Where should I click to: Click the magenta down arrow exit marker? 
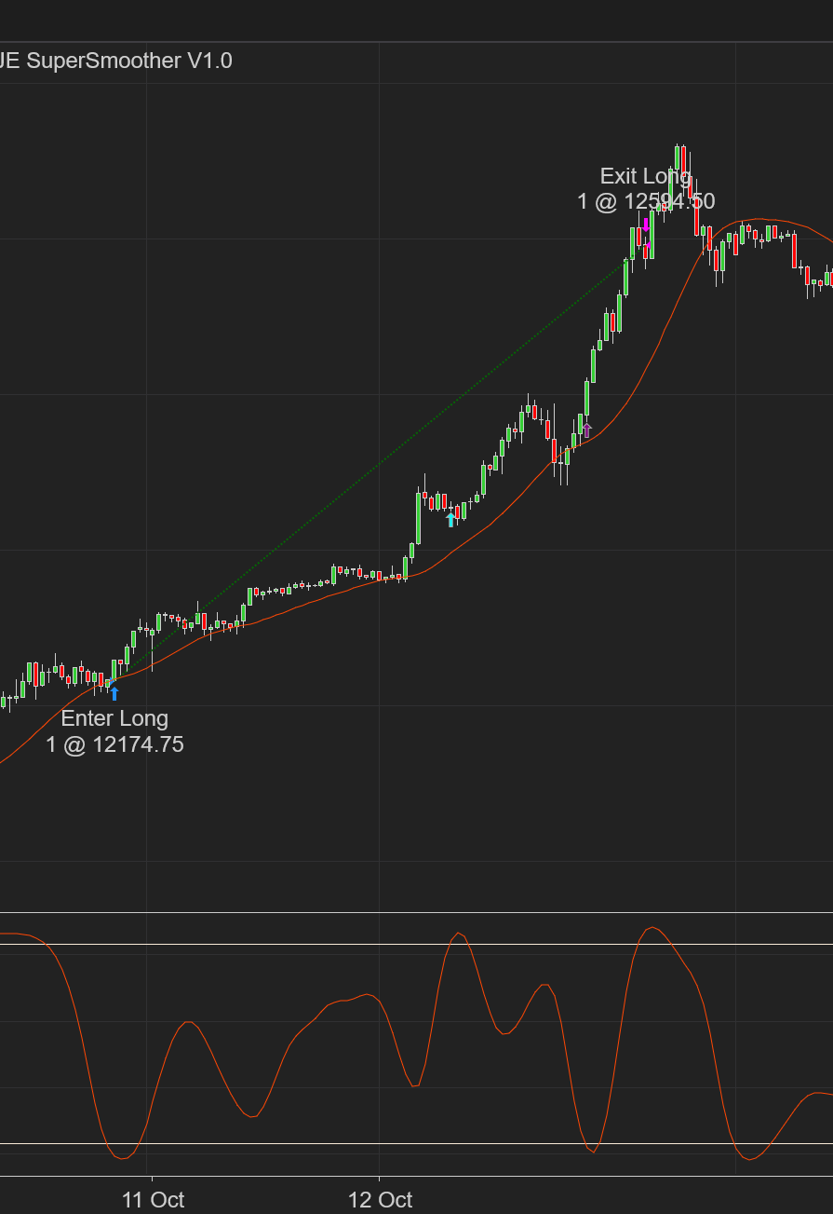pyautogui.click(x=645, y=225)
